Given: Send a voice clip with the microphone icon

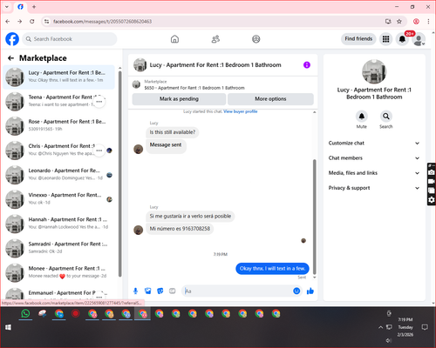Looking at the screenshot, I should coord(135,291).
